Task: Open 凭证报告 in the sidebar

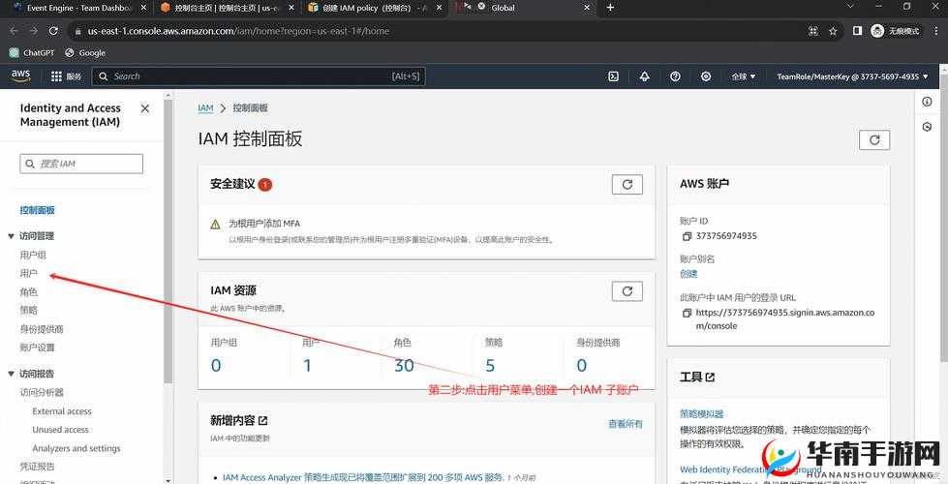Action: coord(38,467)
